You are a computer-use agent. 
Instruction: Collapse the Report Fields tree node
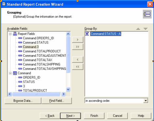10,34
